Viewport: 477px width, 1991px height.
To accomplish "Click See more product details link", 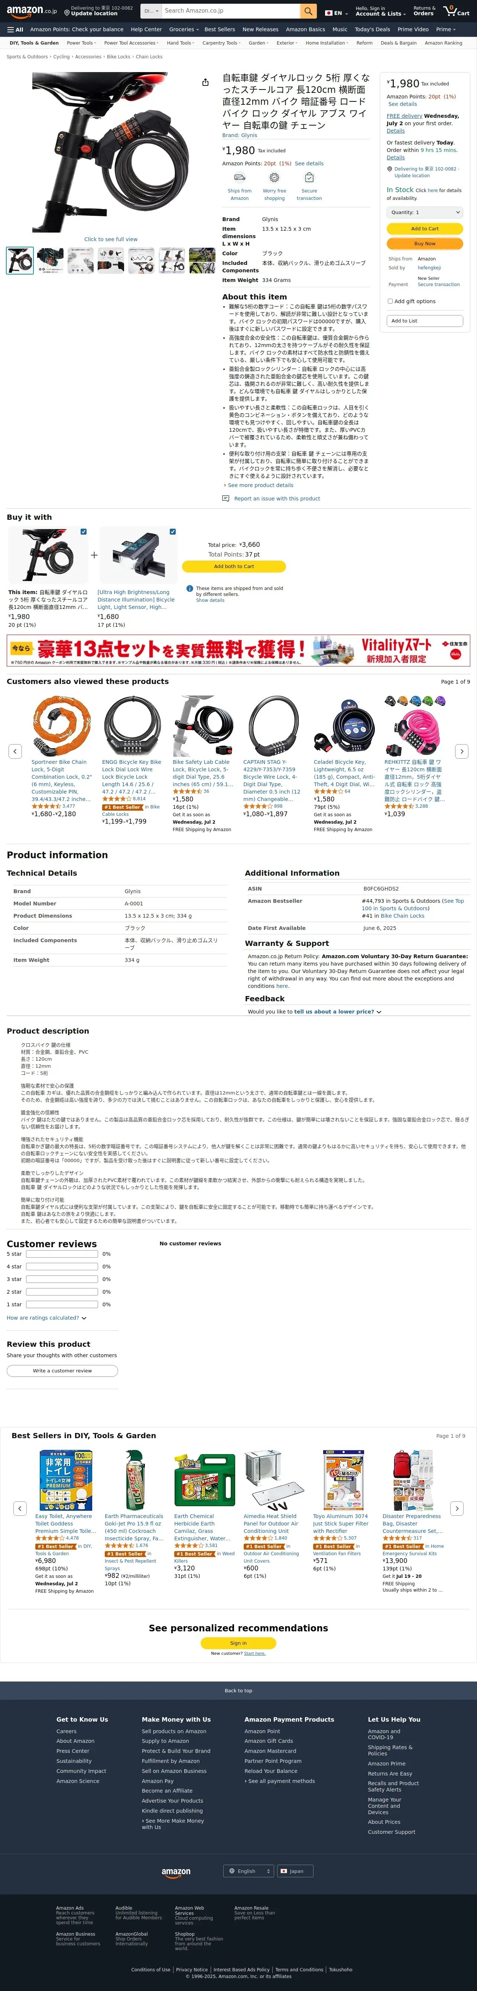I will coord(260,485).
